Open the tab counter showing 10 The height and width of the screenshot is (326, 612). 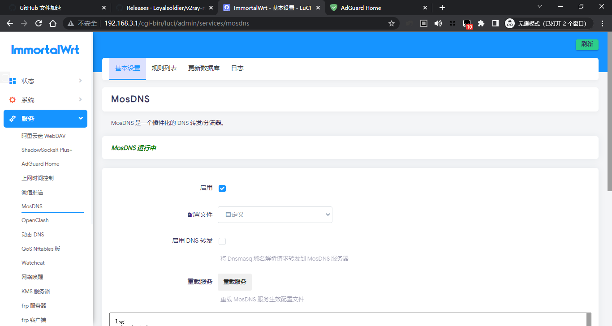tap(467, 23)
